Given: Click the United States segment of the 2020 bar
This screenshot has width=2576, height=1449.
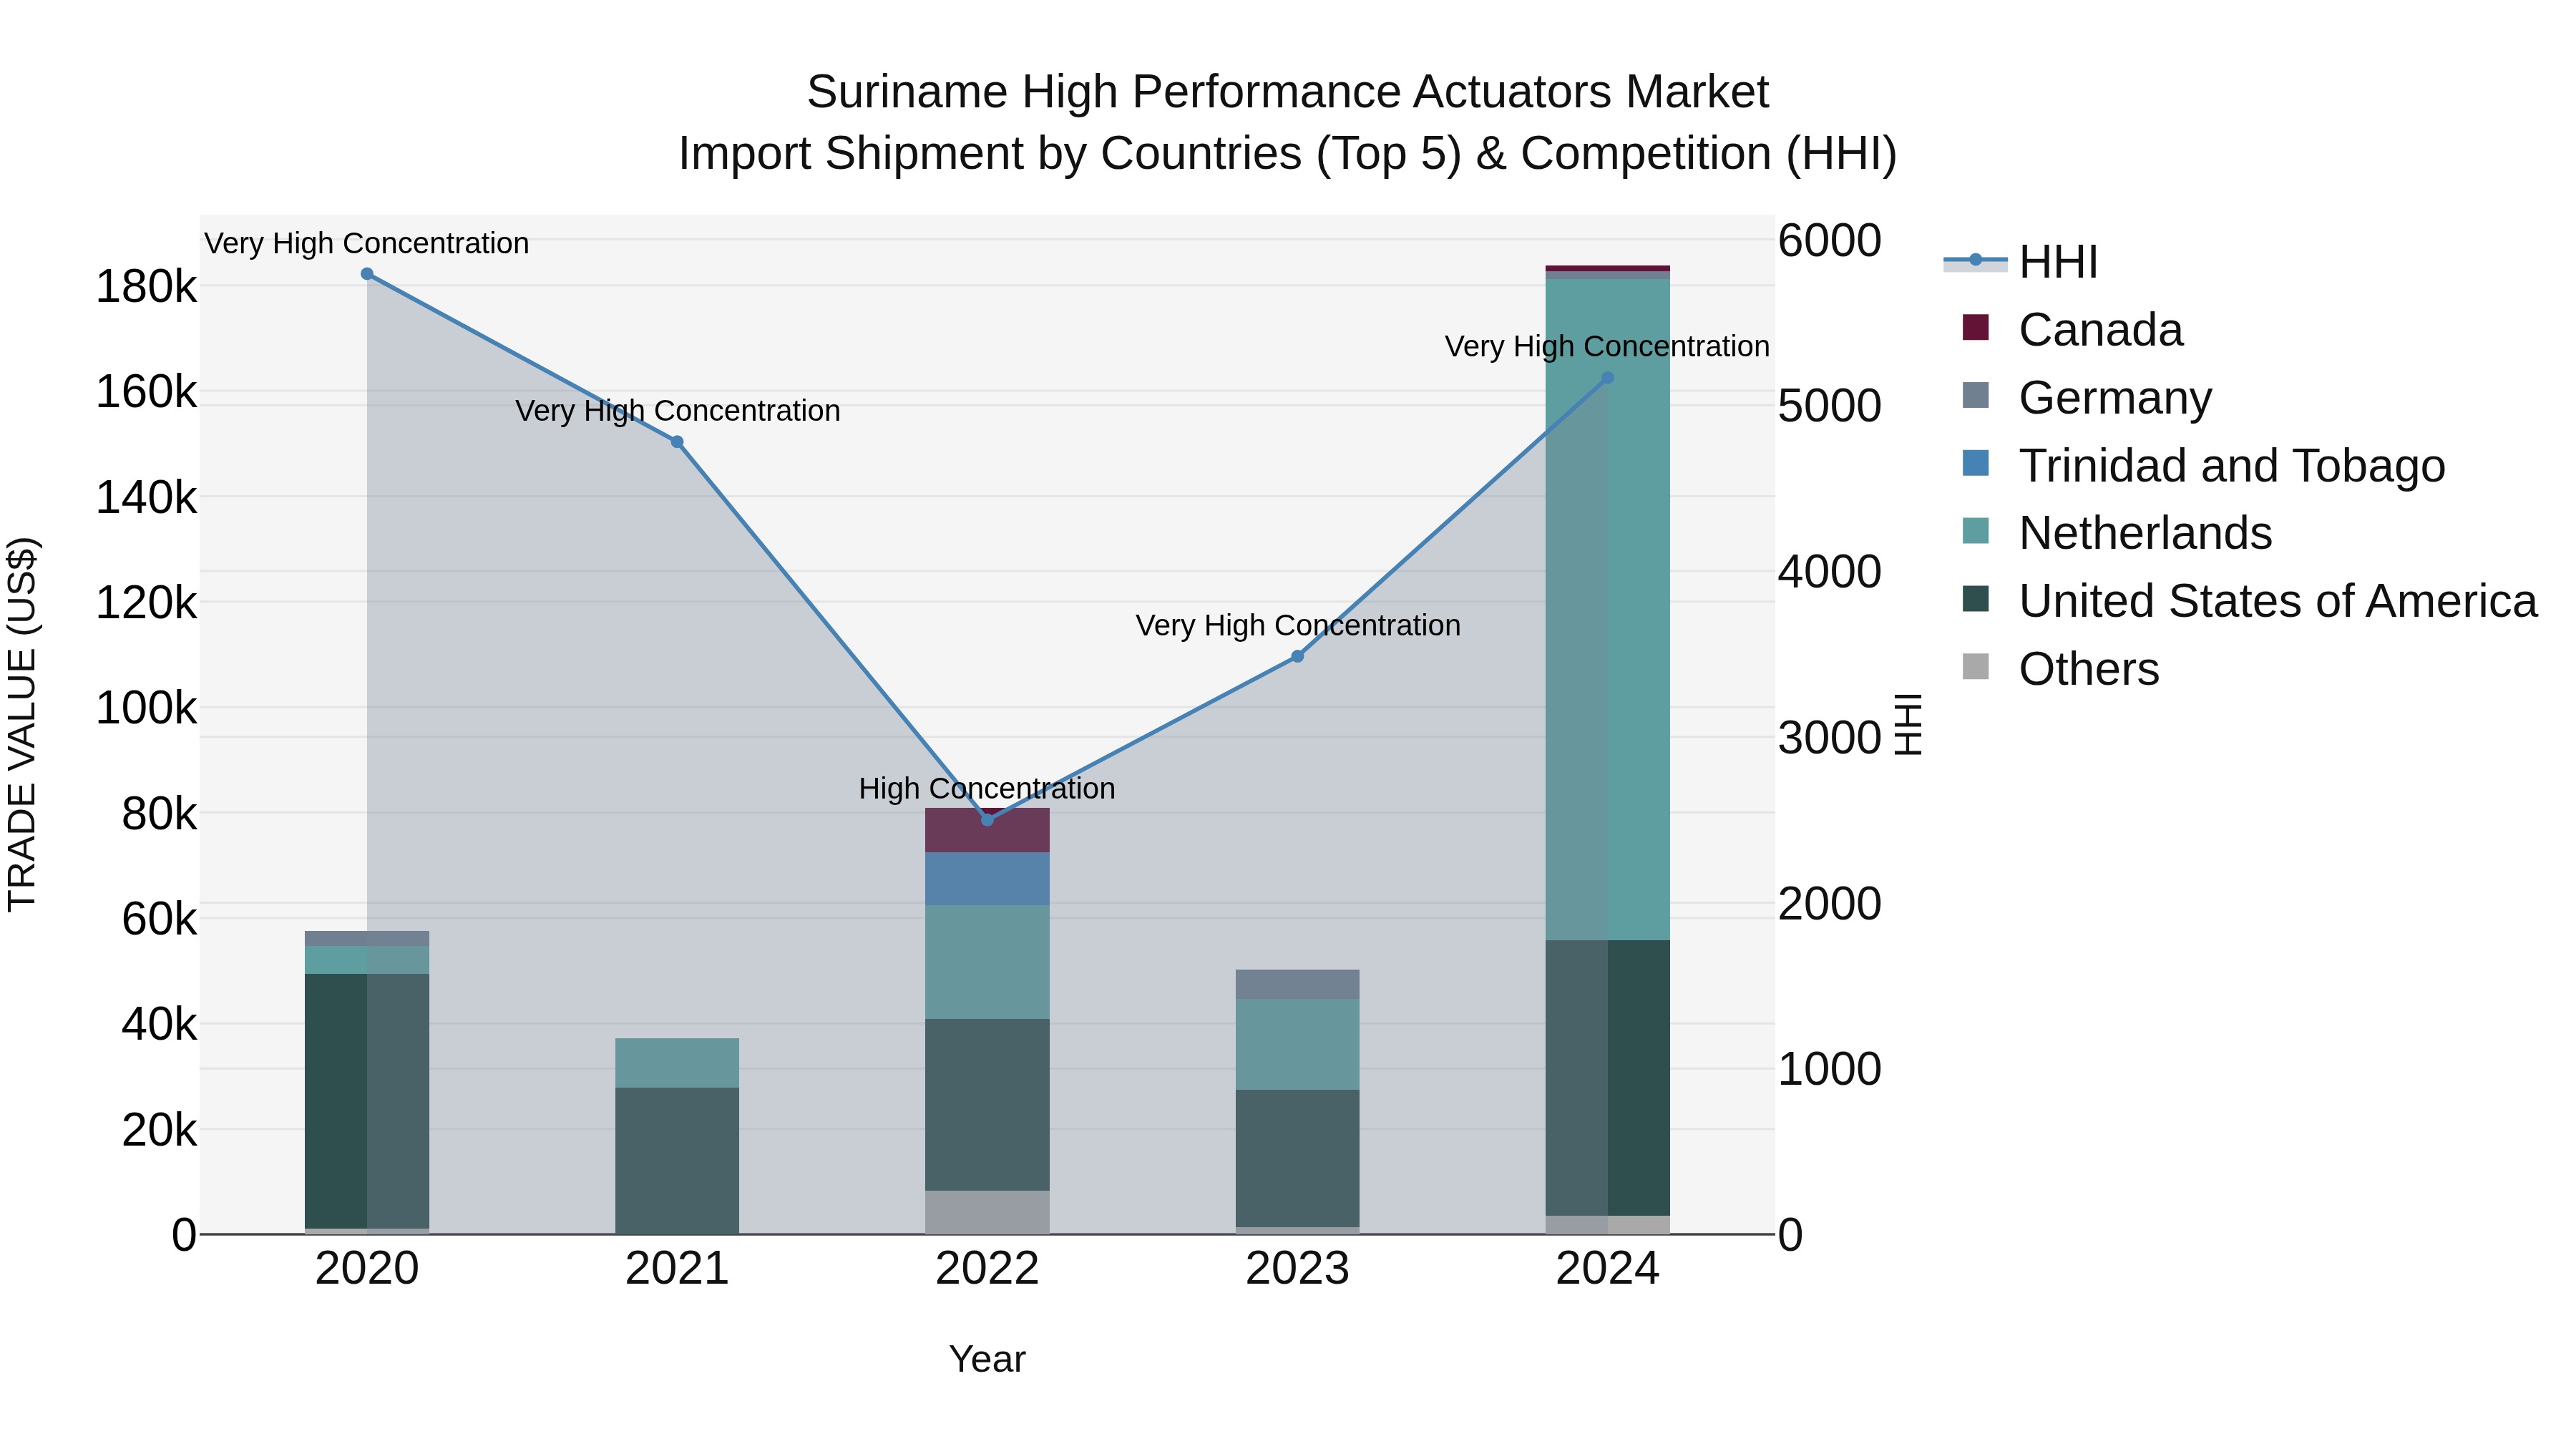Looking at the screenshot, I should 367,1101.
